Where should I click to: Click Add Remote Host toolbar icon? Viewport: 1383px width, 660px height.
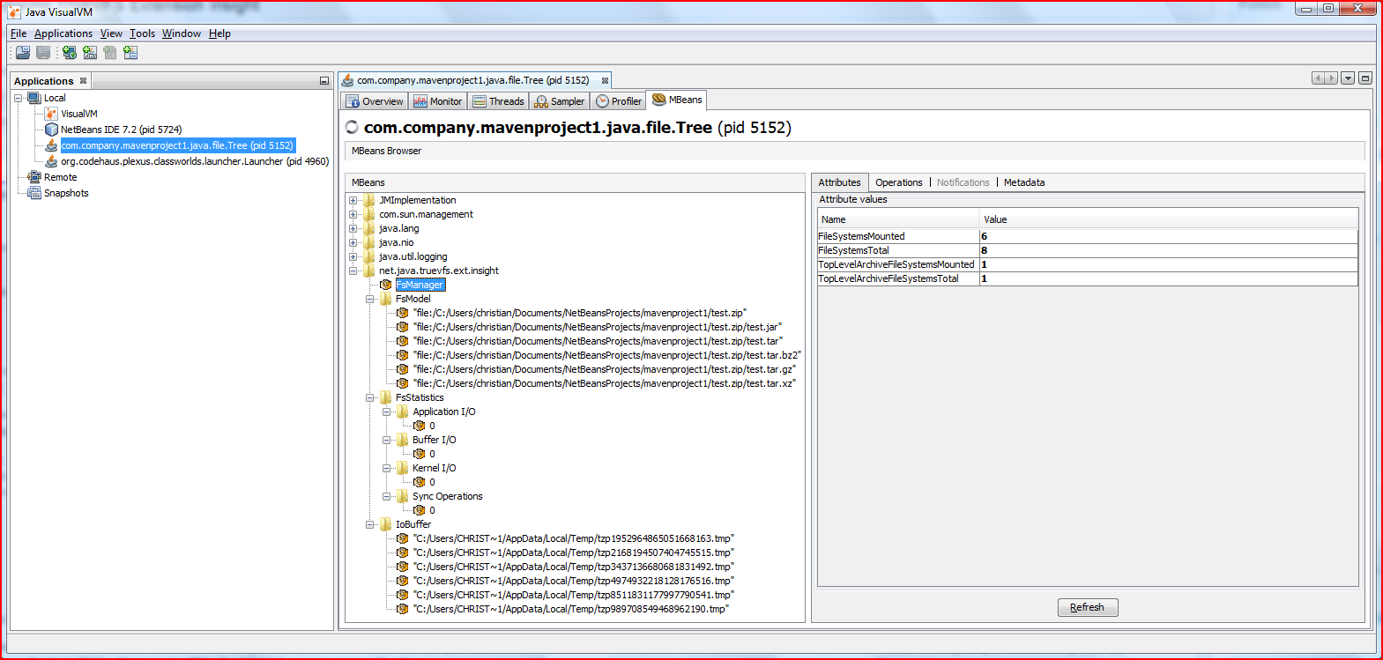(x=70, y=53)
